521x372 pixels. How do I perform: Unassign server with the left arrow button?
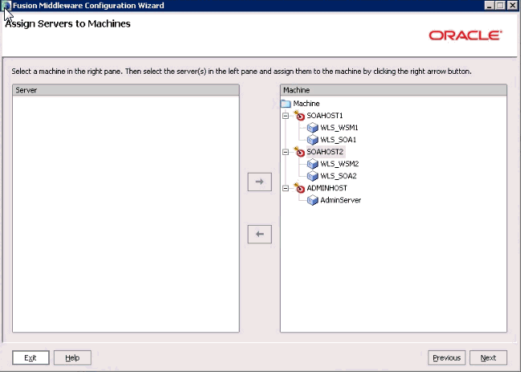pos(260,234)
